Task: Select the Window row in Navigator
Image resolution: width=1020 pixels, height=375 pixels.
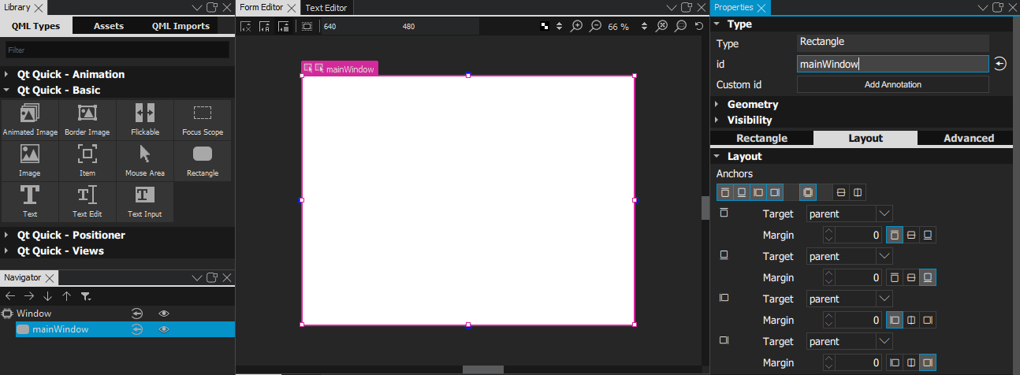Action: (117, 314)
